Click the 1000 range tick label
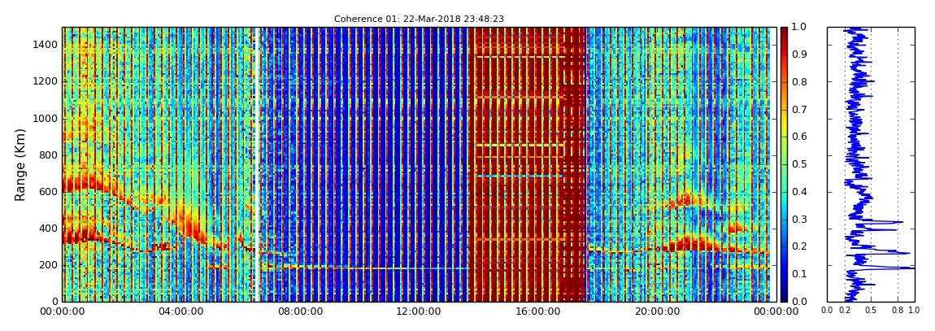935x331 pixels. pyautogui.click(x=46, y=119)
